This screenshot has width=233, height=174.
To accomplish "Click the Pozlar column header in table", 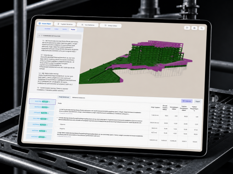I will (x=60, y=103).
